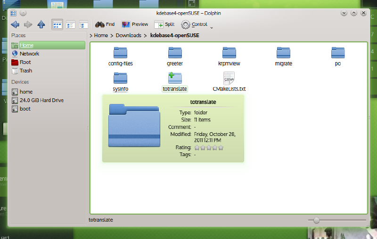Click the Places panel header

tap(18, 35)
